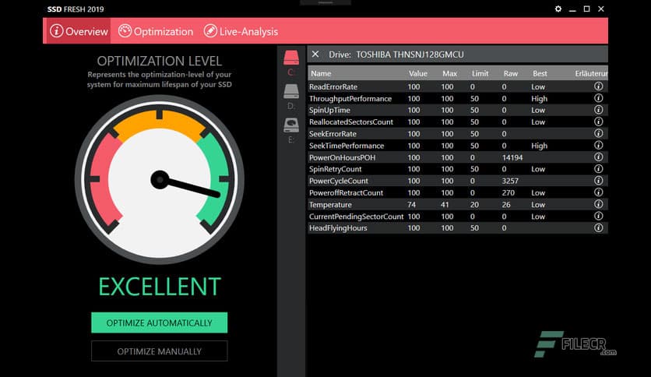651x377 pixels.
Task: Click the optimization level gauge
Action: pos(160,179)
